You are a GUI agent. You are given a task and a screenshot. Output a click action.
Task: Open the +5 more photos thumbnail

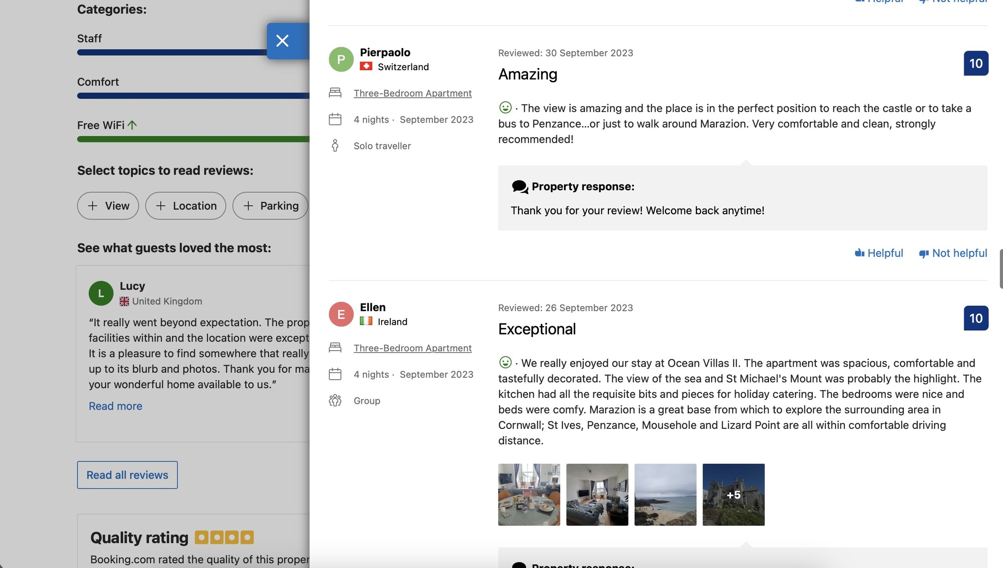733,495
